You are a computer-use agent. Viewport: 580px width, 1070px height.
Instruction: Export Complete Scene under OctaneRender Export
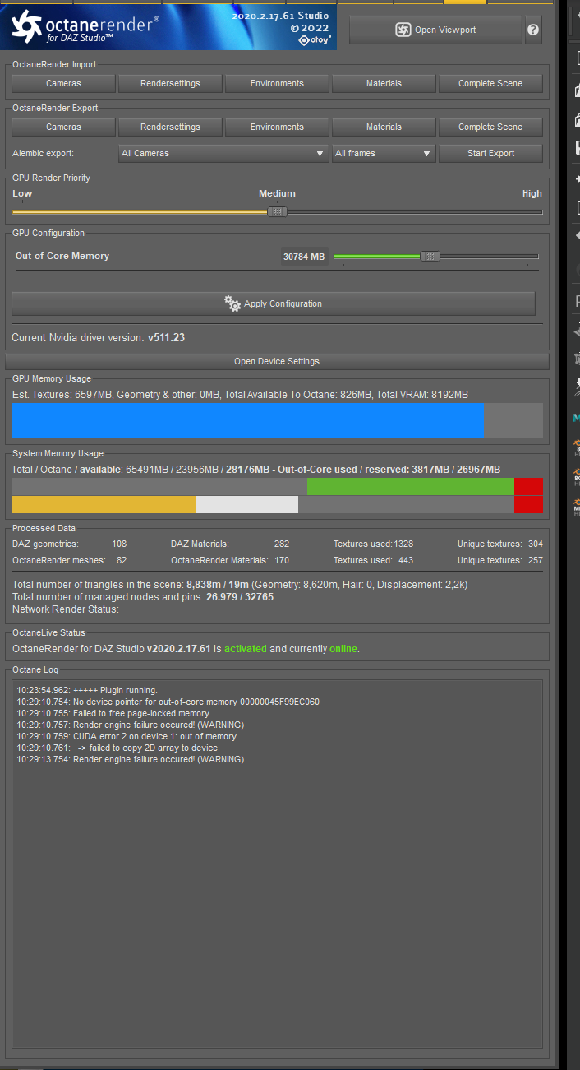[x=490, y=127]
